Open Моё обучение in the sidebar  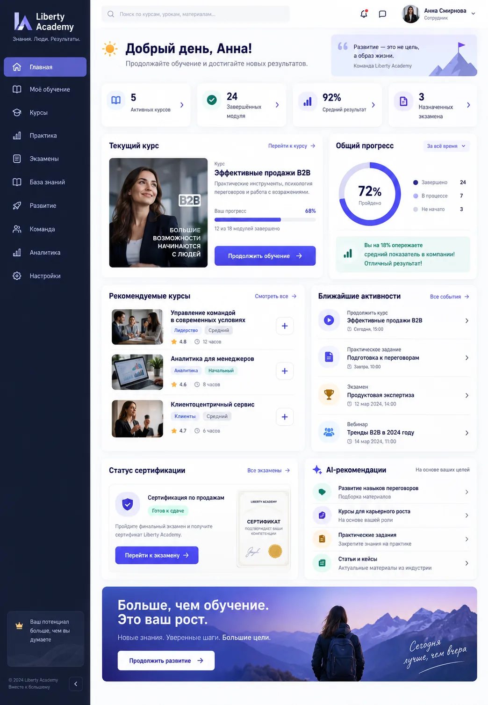click(x=45, y=89)
